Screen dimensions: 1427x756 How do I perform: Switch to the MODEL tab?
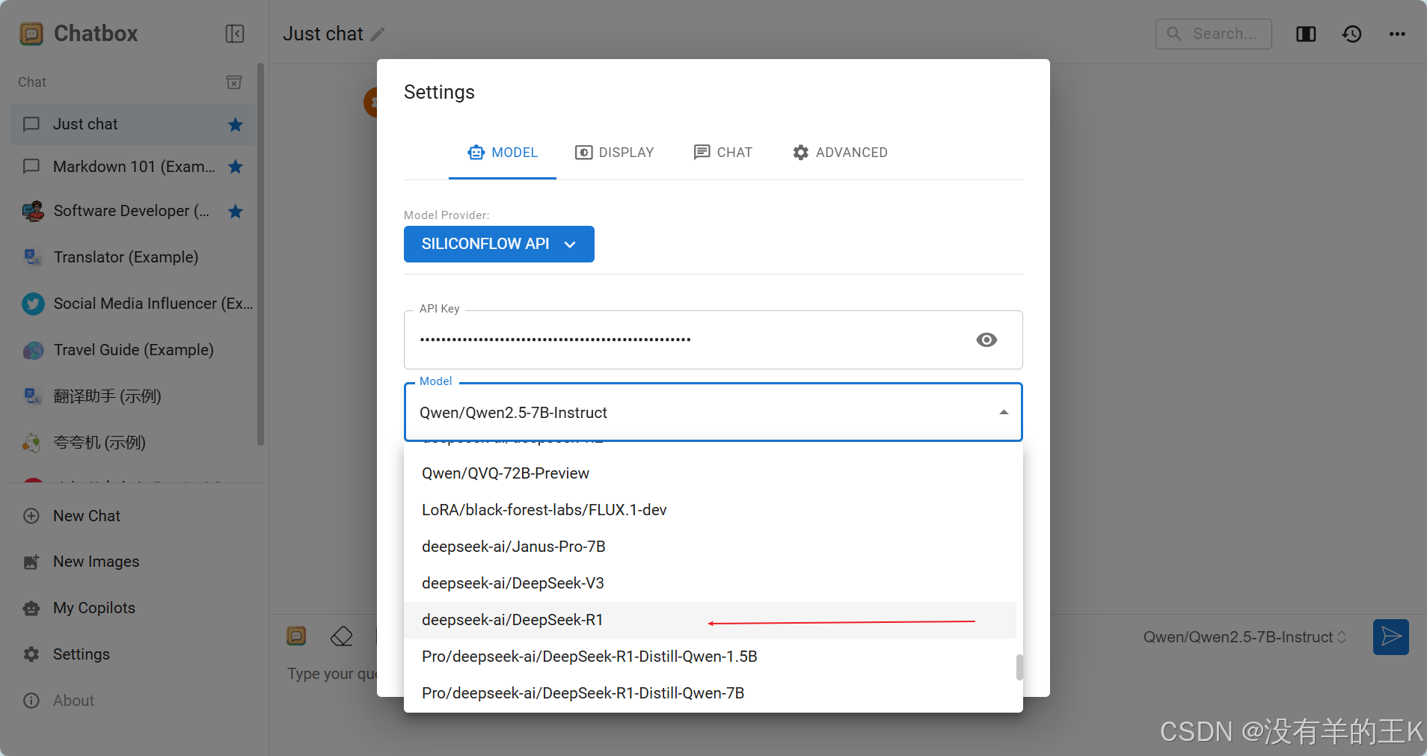(x=503, y=153)
